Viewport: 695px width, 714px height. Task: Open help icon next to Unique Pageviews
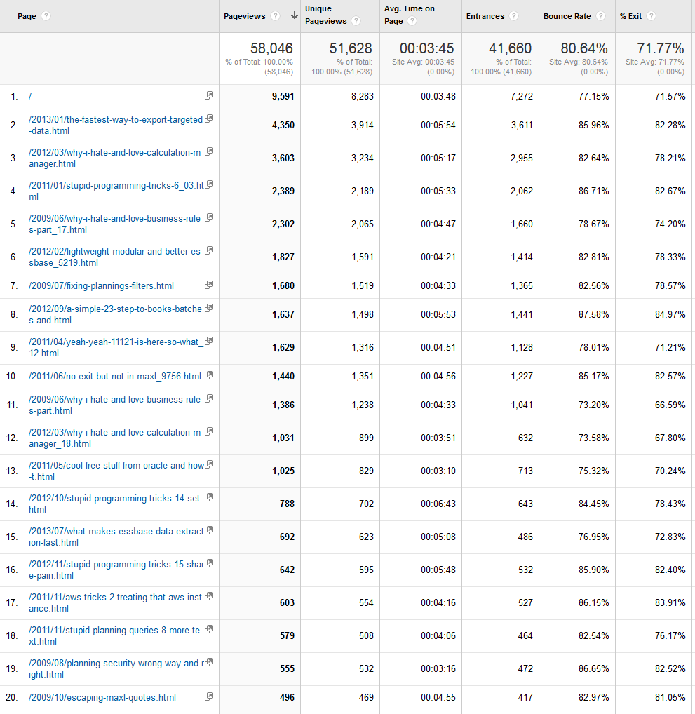tap(356, 21)
